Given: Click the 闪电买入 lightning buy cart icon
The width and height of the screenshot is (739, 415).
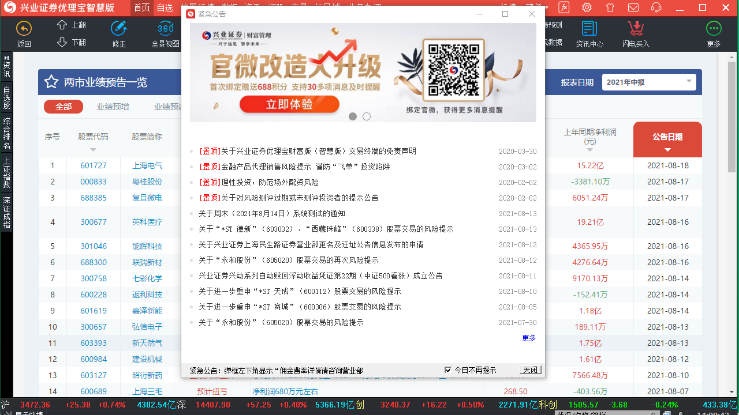Looking at the screenshot, I should [636, 28].
